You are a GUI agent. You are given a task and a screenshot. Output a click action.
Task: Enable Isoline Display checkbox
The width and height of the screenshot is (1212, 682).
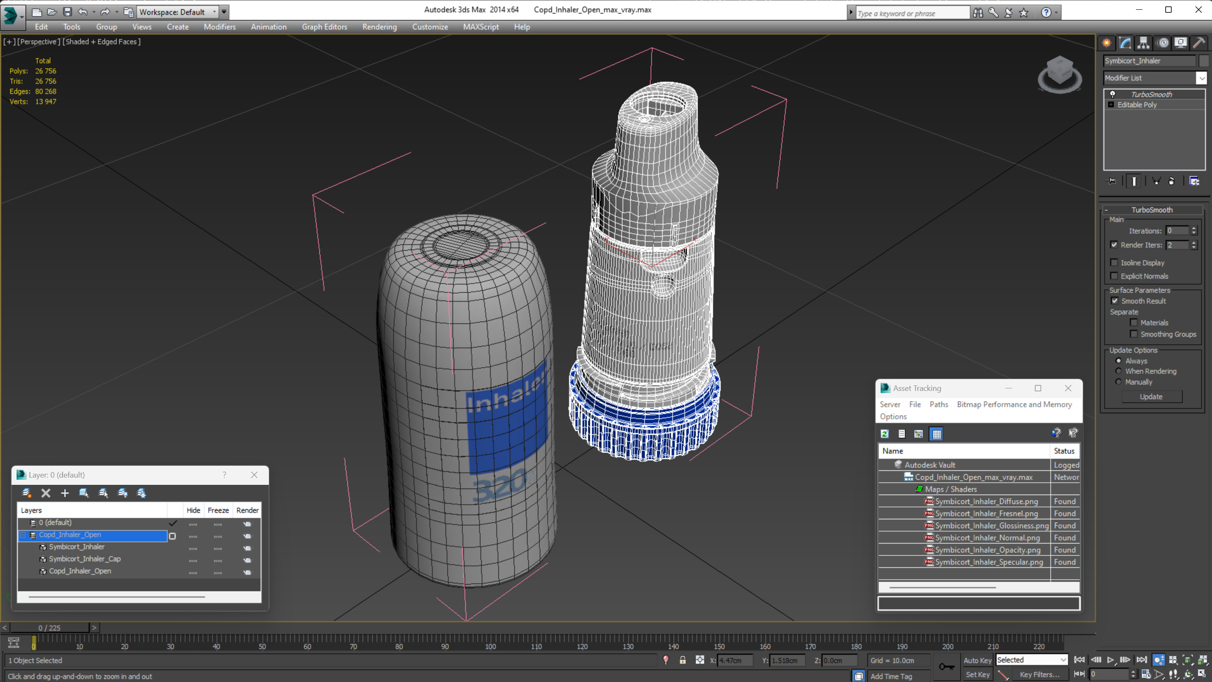click(1114, 263)
